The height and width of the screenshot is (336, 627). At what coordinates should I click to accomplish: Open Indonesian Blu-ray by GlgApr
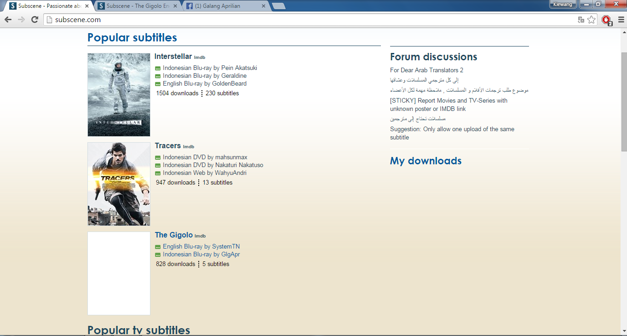(201, 254)
